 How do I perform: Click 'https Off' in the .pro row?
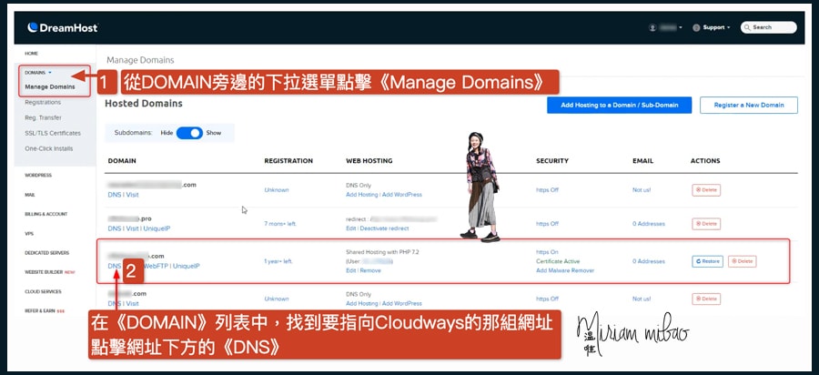(x=548, y=224)
